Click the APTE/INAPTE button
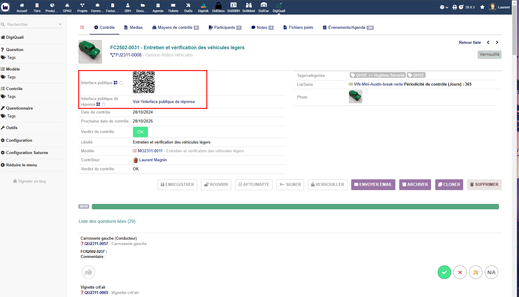 (254, 185)
